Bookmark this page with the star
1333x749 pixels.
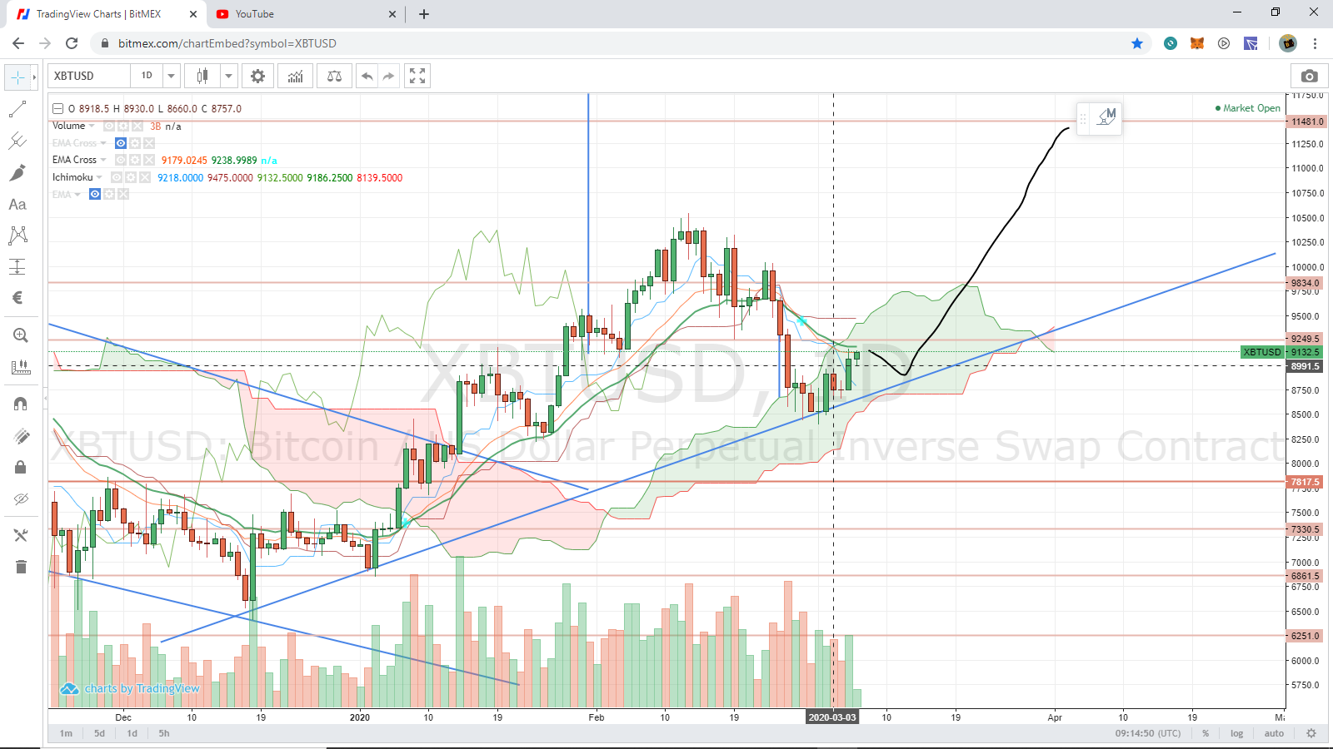tap(1137, 43)
